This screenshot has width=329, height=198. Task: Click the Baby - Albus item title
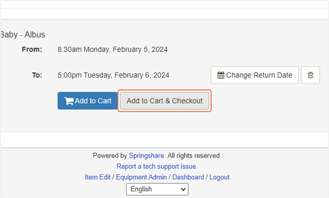pyautogui.click(x=22, y=35)
